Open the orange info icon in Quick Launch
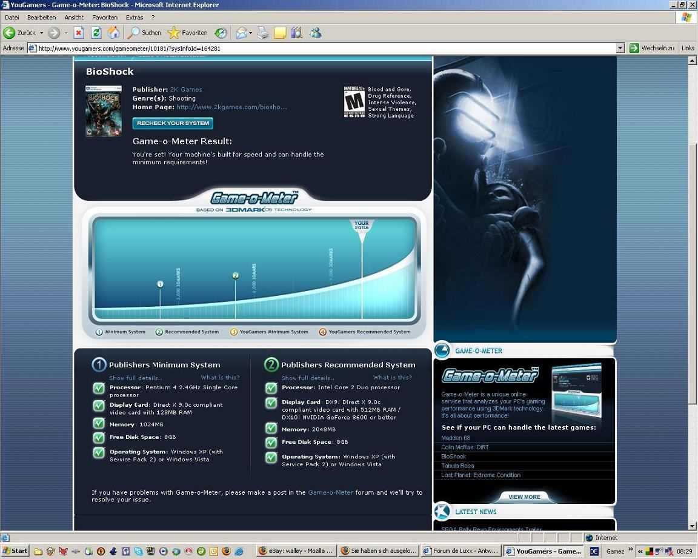 tap(101, 551)
